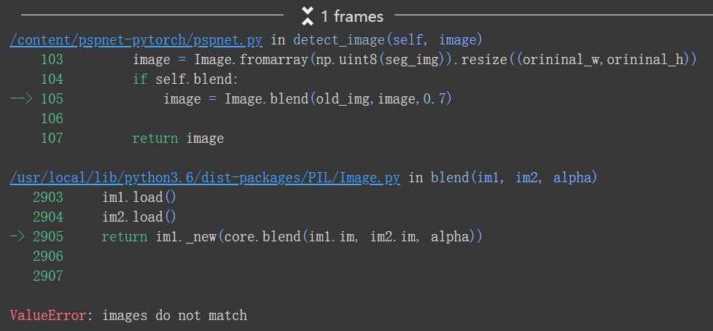
Task: Select line number 2906
Action: click(48, 256)
